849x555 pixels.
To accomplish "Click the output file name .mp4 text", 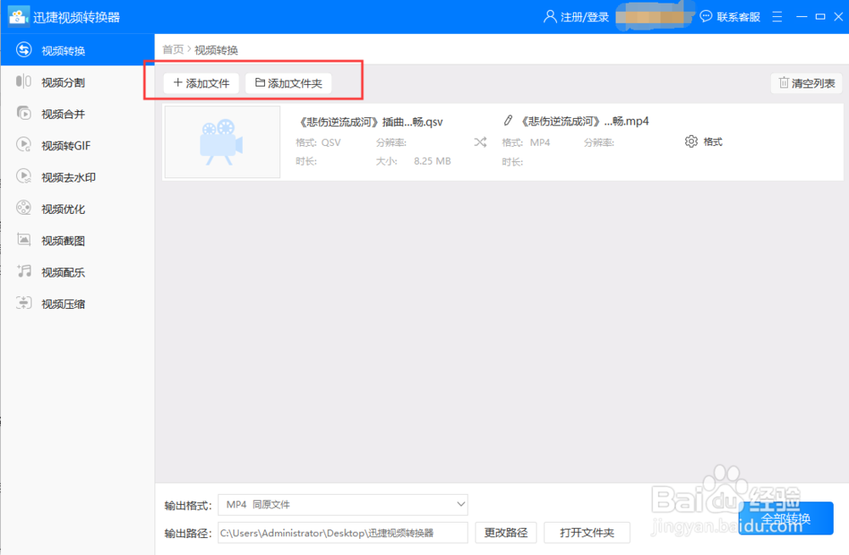I will tap(584, 121).
